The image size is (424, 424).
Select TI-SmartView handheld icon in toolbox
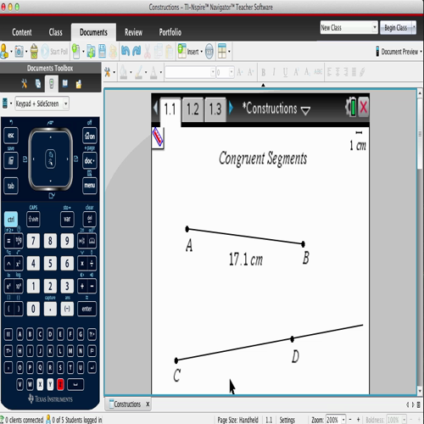52,84
